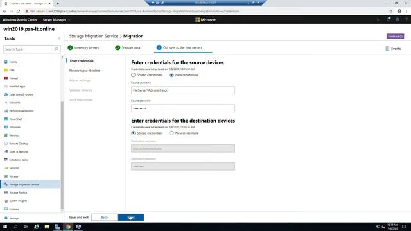411x231 pixels.
Task: Open the Events link at right
Action: tap(393, 49)
